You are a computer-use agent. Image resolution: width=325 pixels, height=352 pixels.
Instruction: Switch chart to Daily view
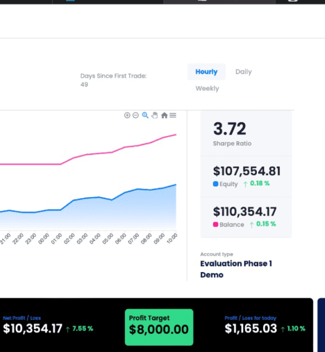[x=243, y=72]
